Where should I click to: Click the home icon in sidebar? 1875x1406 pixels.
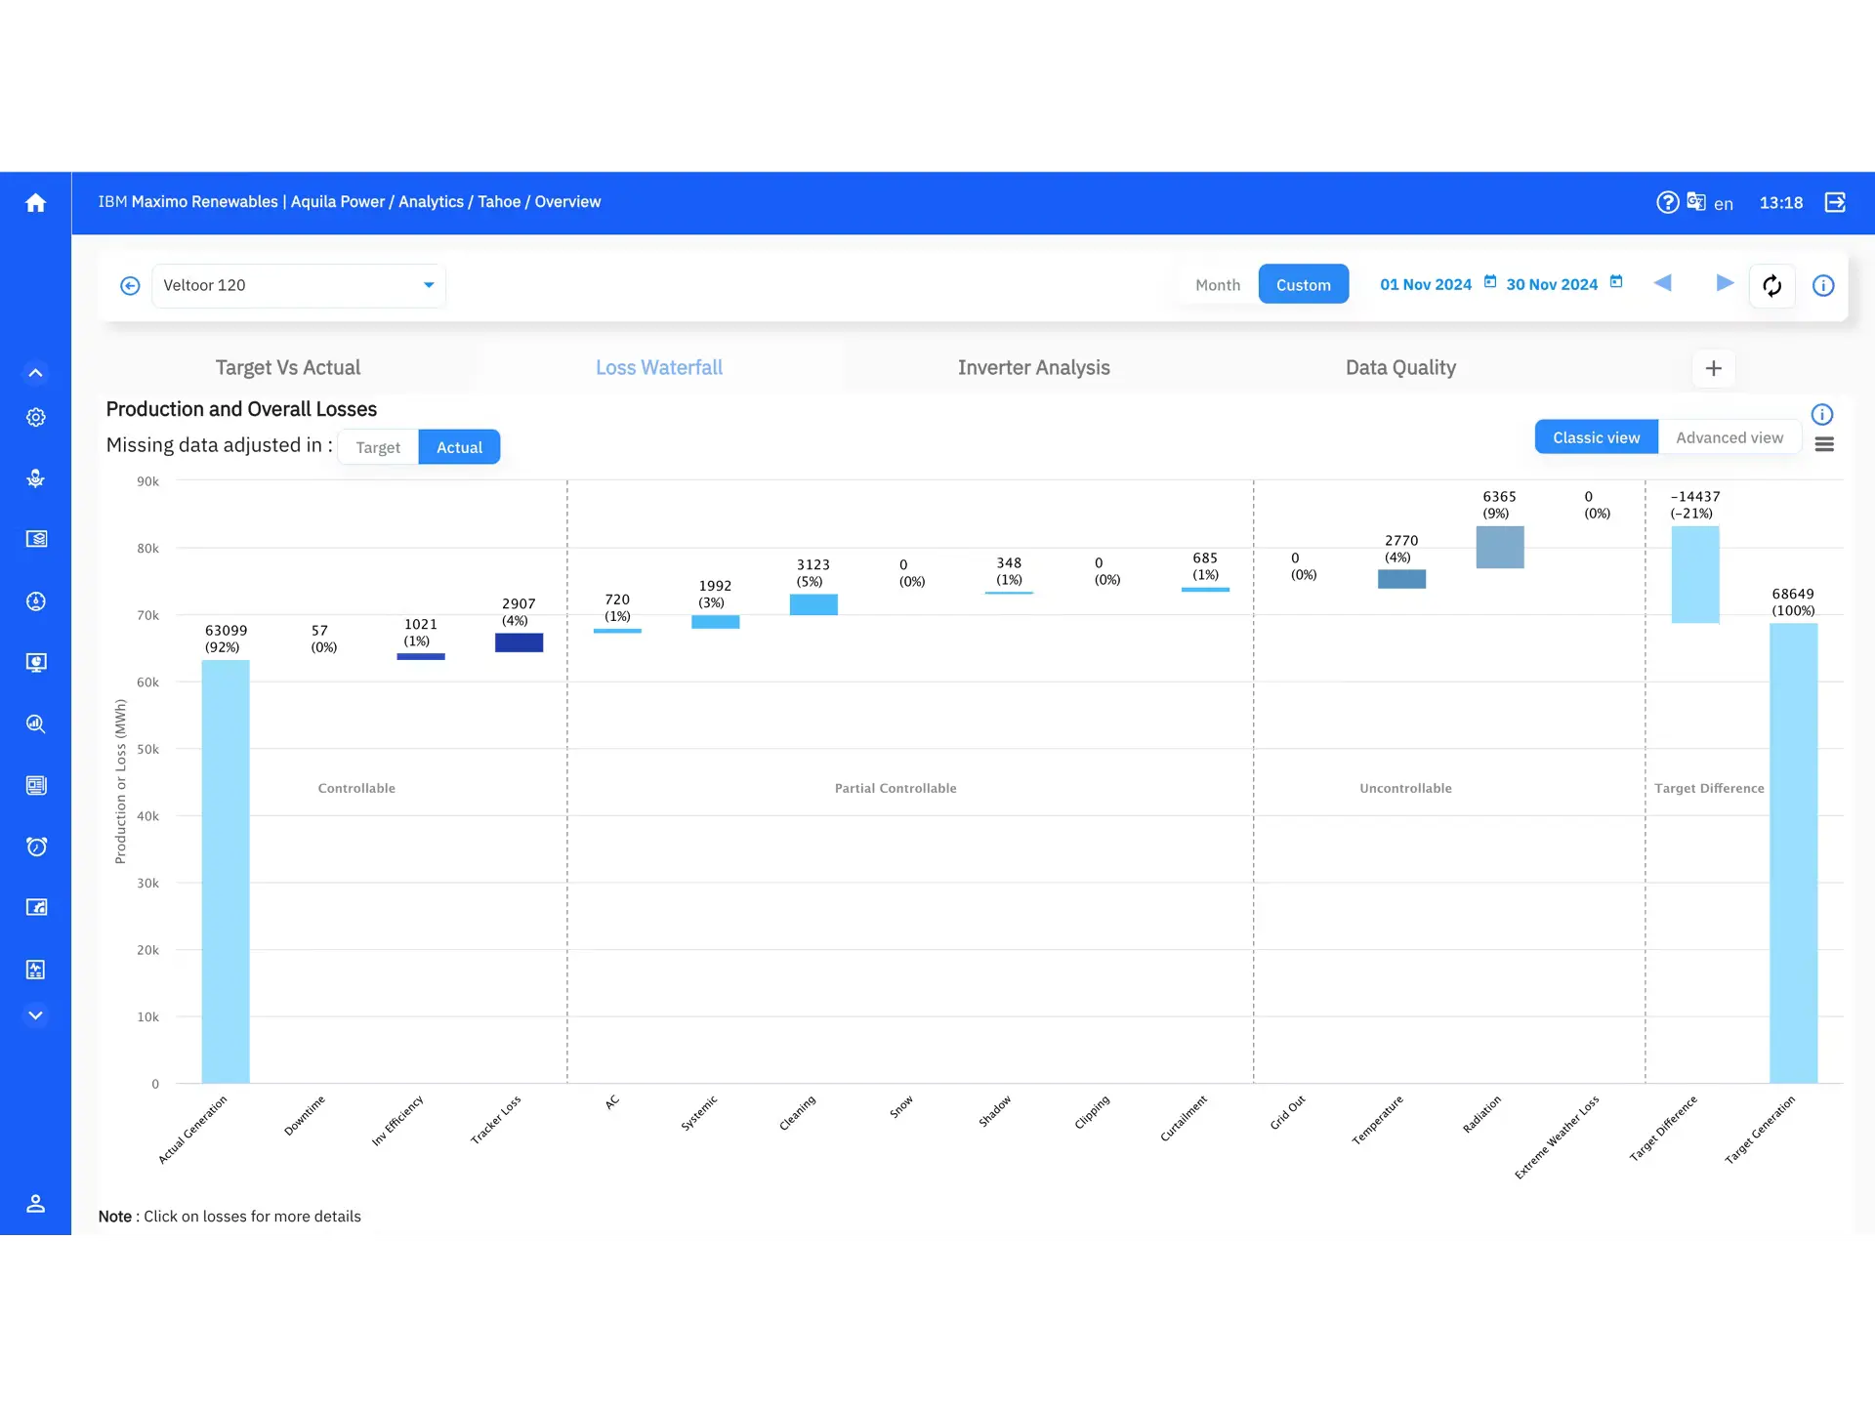pos(35,203)
